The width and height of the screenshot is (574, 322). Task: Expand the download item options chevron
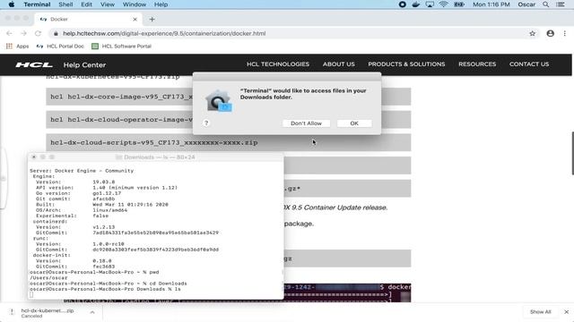point(92,312)
